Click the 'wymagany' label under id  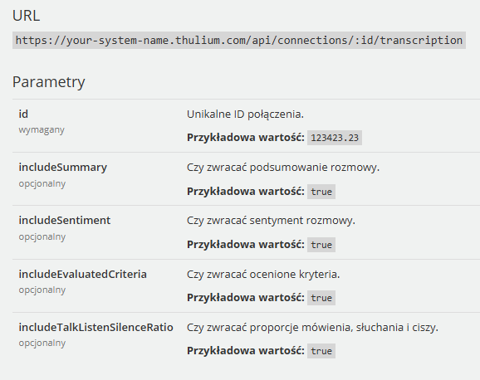[42, 130]
